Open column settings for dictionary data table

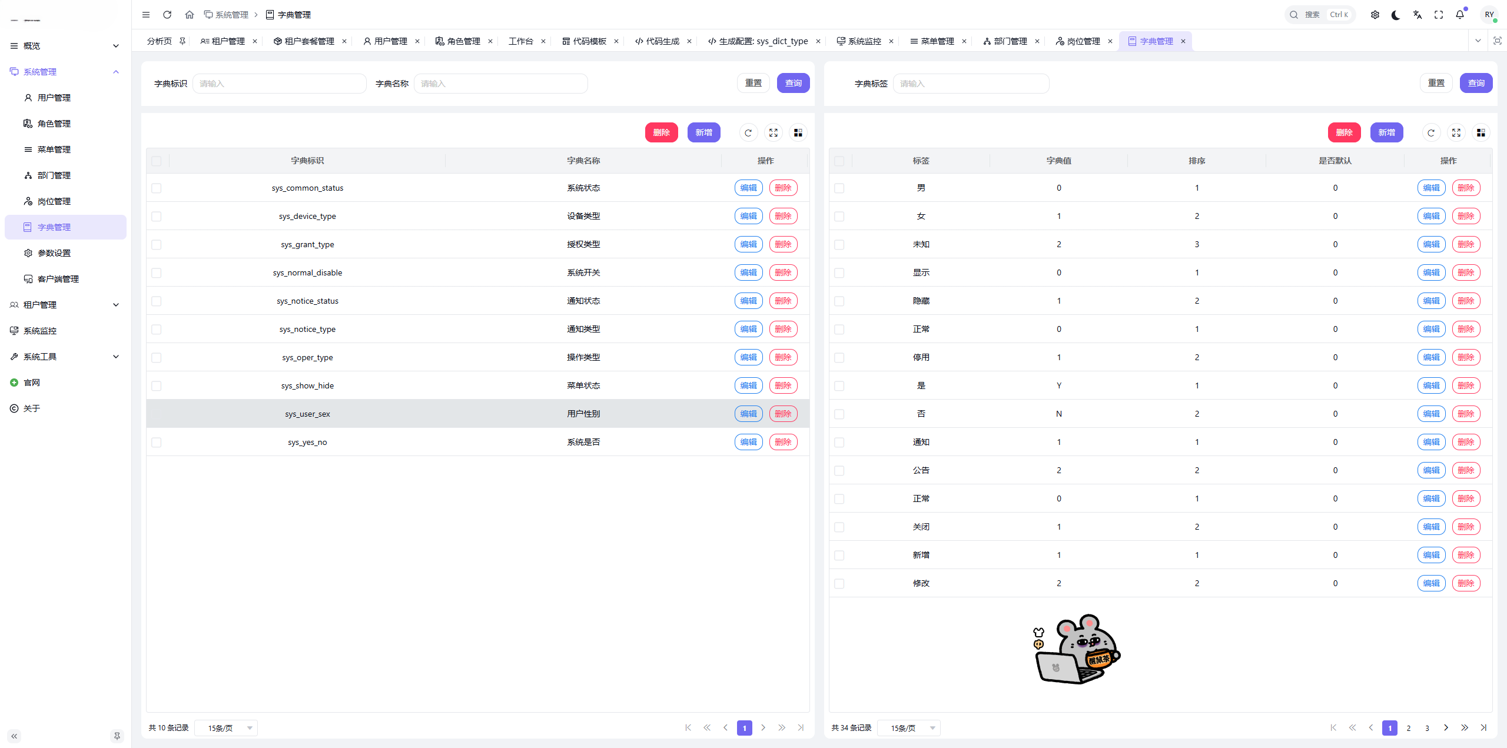tap(1481, 133)
